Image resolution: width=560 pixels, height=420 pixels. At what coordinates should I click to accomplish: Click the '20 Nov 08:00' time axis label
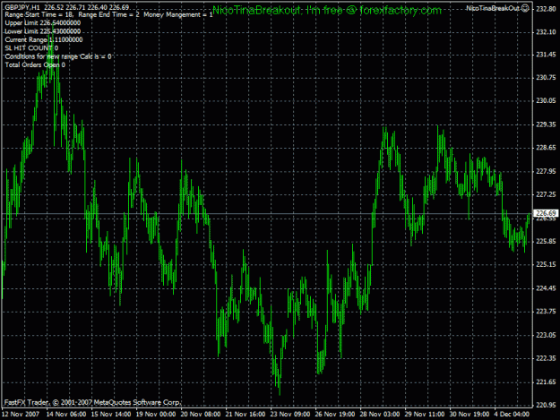(201, 414)
